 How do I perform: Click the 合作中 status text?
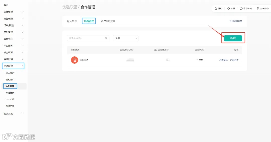tap(200, 60)
